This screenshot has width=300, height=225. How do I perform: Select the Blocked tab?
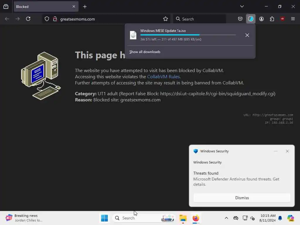(46, 7)
